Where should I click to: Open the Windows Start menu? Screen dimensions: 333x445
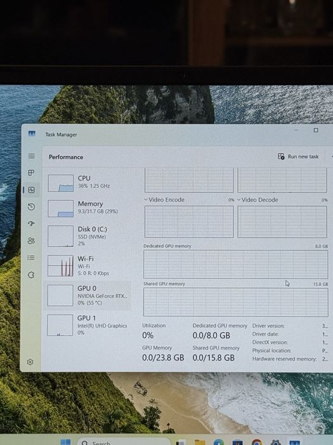[66, 442]
